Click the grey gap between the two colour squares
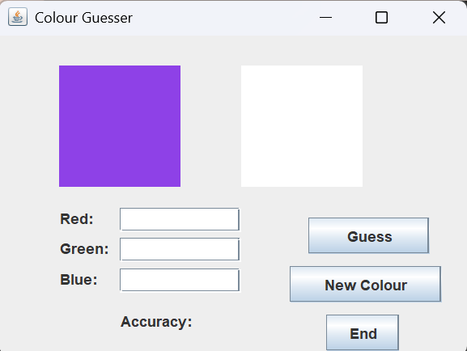 (210, 126)
